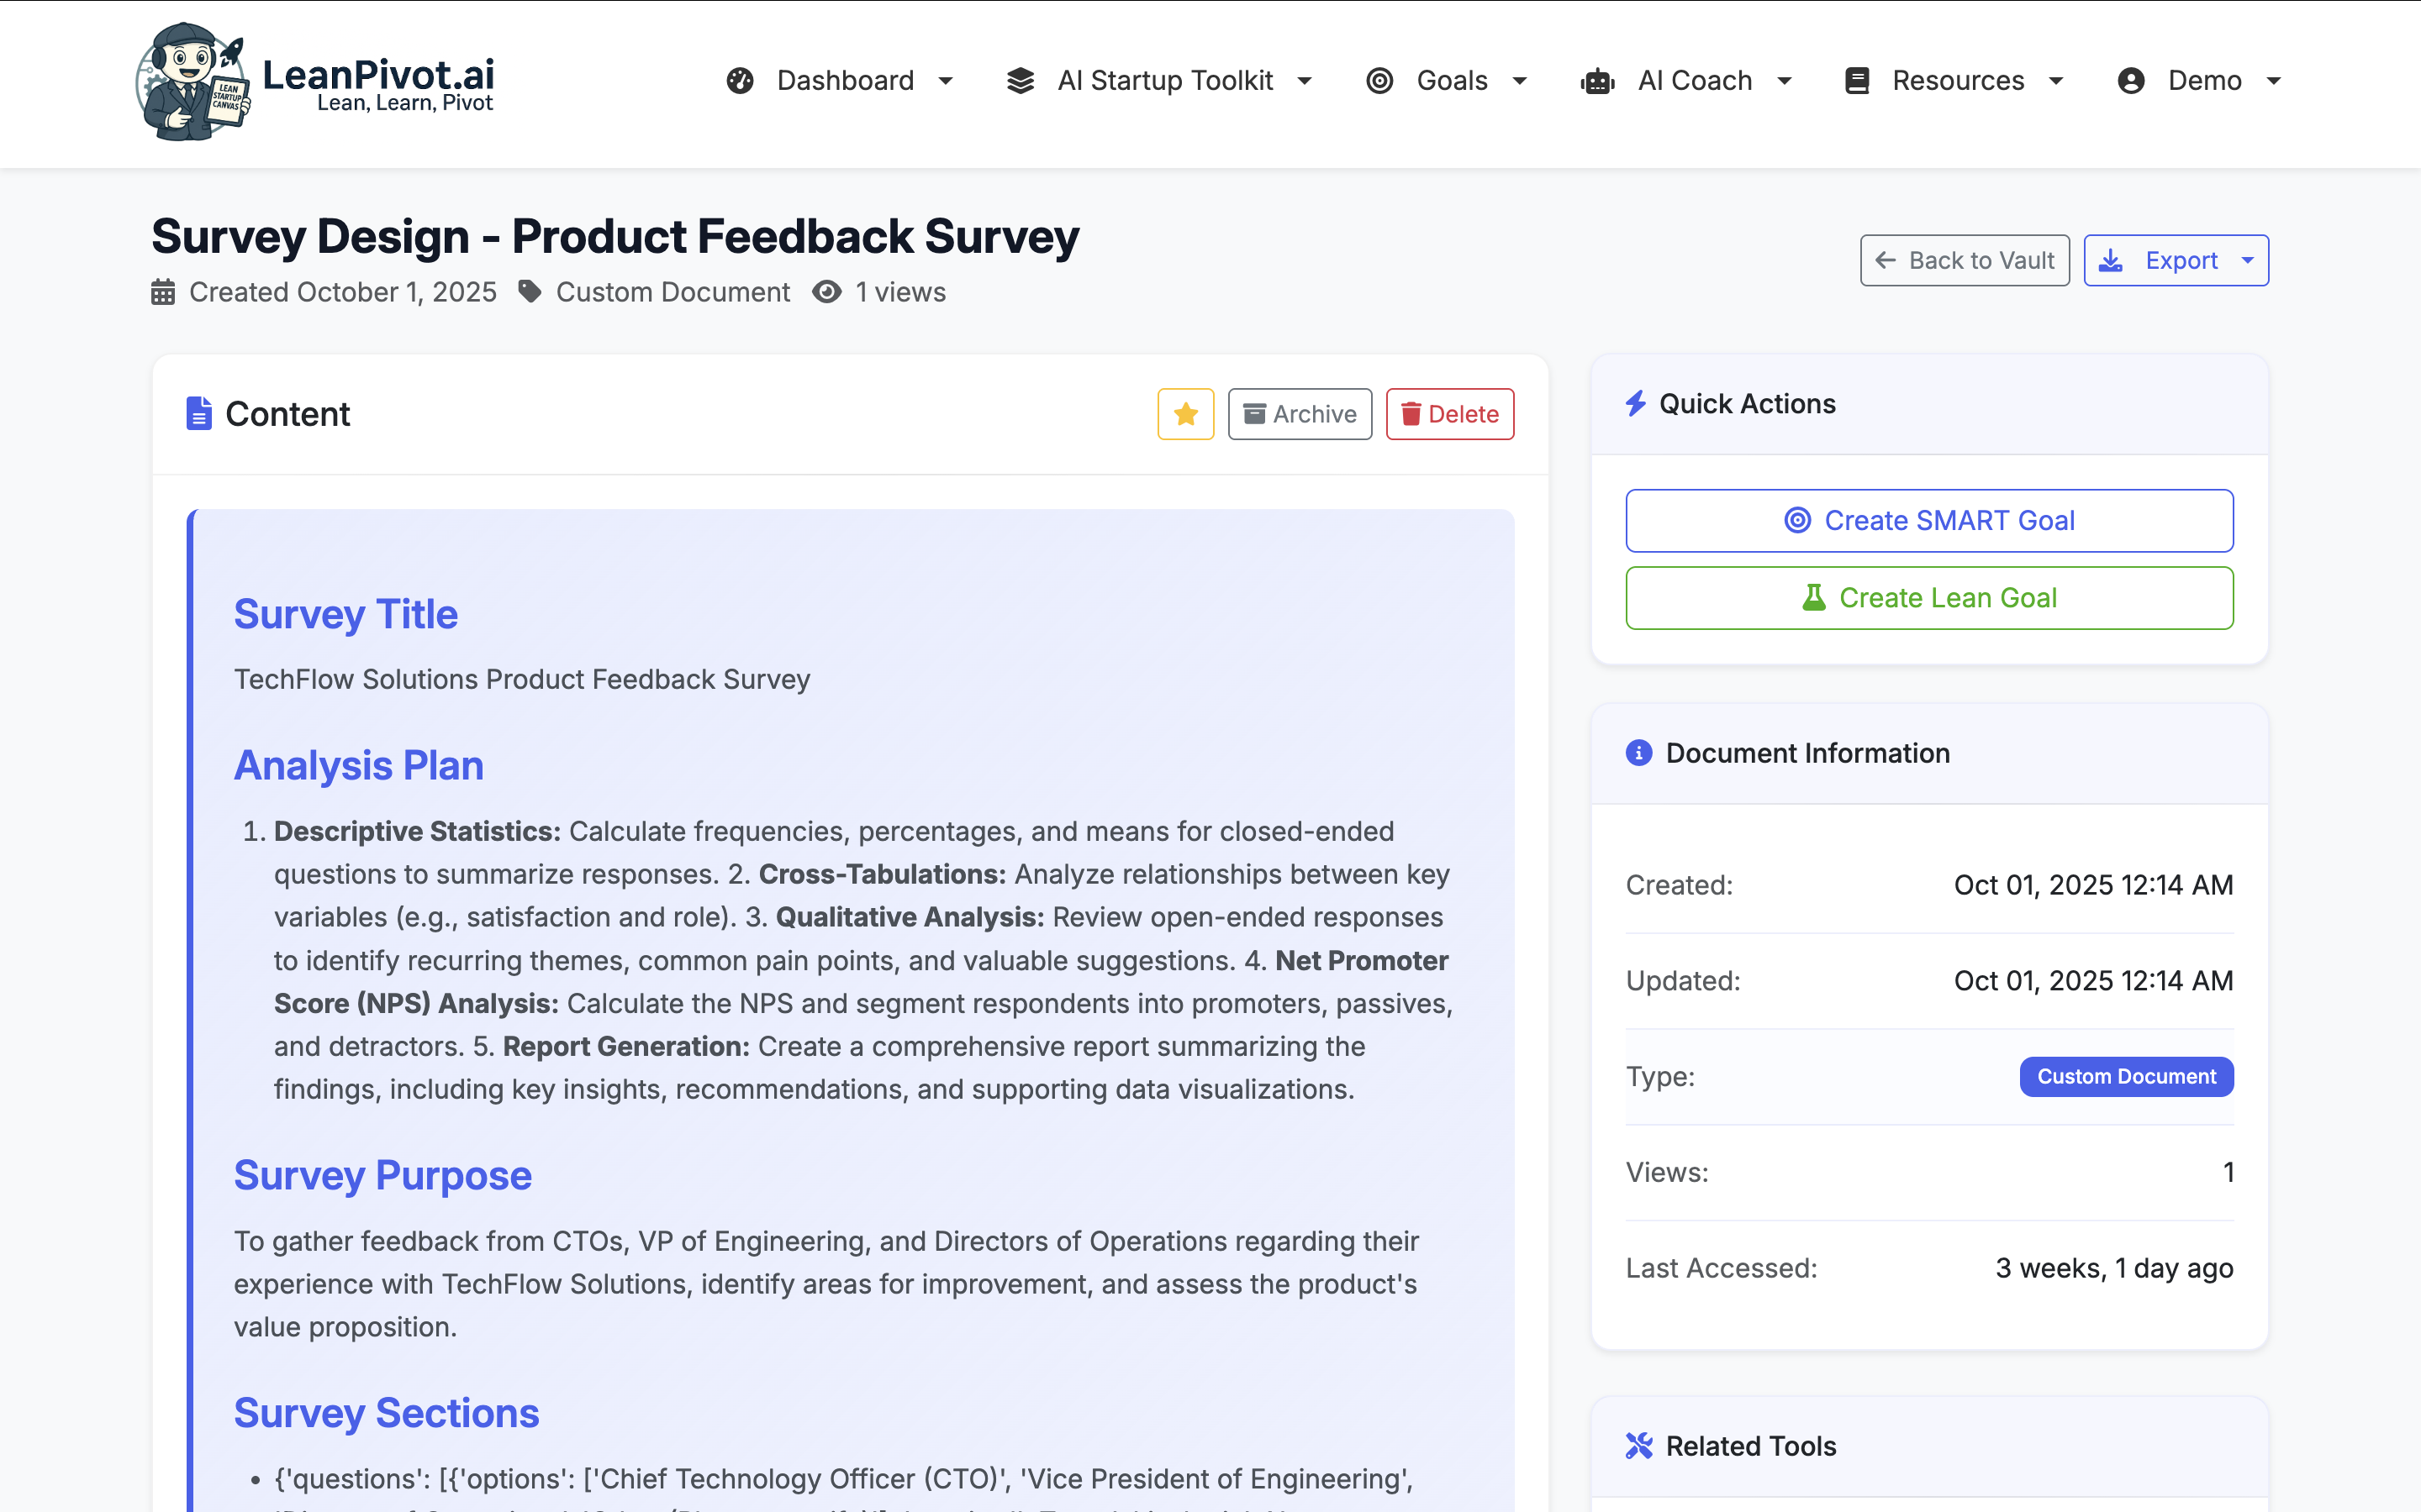The height and width of the screenshot is (1512, 2421).
Task: Select Resources in the navigation bar
Action: [x=1959, y=80]
